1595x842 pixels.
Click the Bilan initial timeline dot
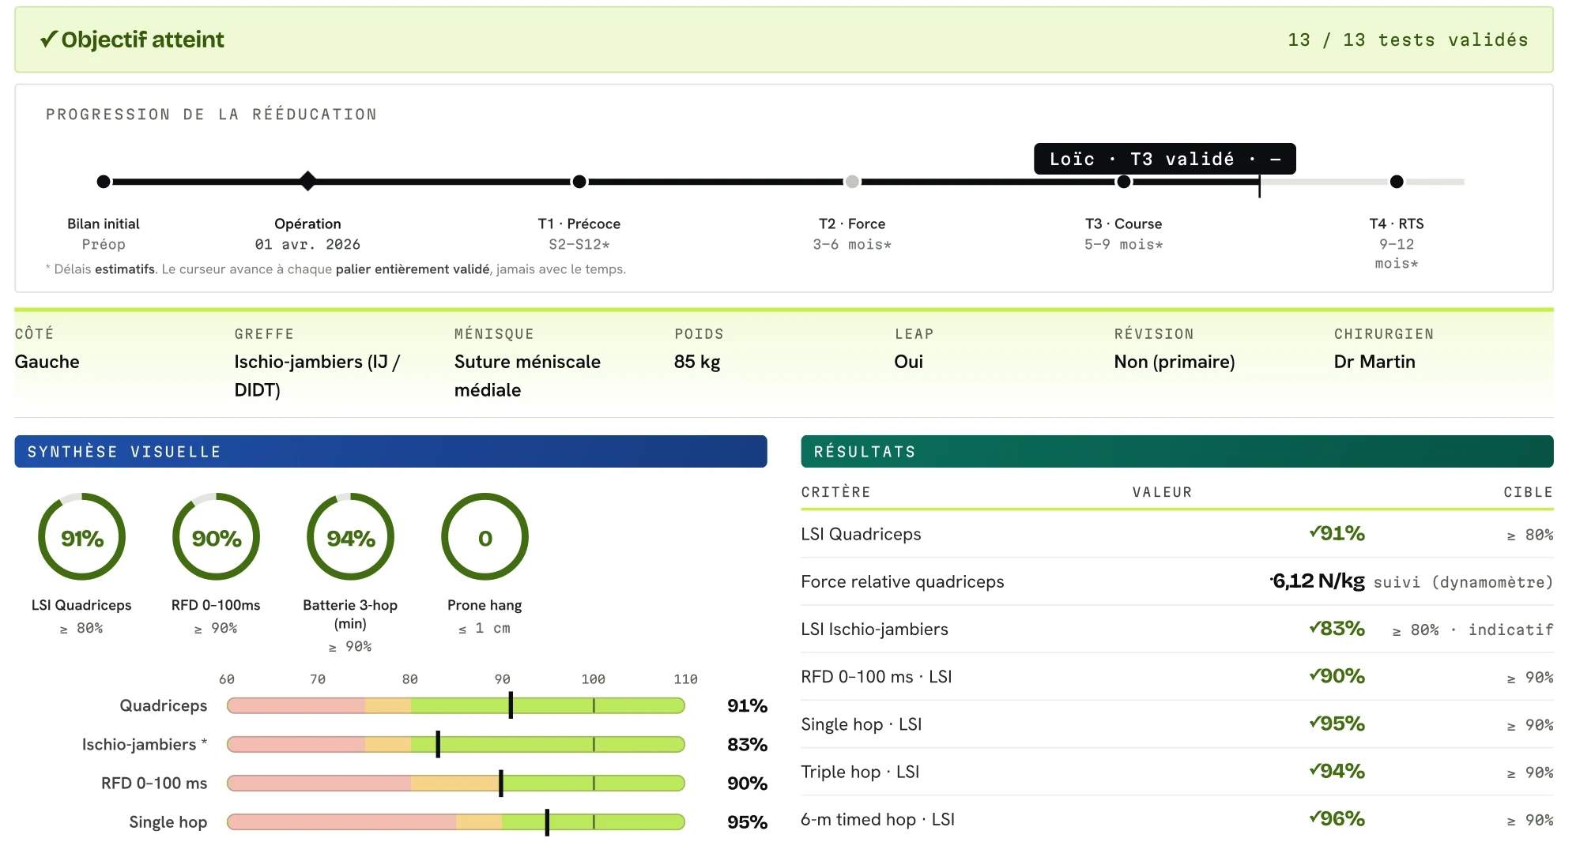[104, 182]
